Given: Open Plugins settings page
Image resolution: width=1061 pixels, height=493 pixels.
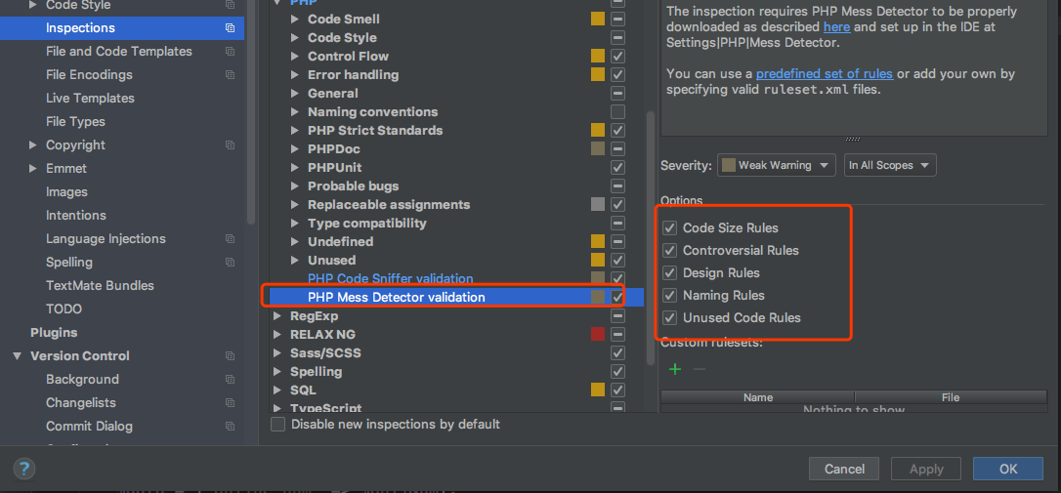Looking at the screenshot, I should click(54, 333).
